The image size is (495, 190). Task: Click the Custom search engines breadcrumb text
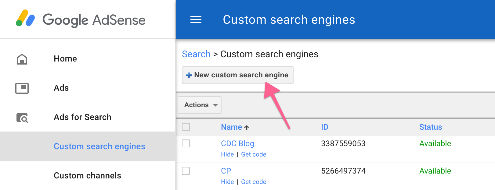(x=269, y=54)
